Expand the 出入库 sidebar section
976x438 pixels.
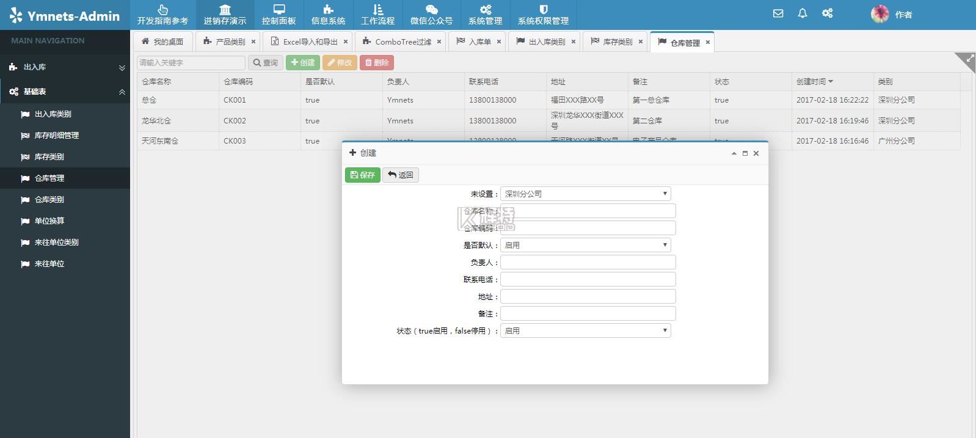[65, 67]
